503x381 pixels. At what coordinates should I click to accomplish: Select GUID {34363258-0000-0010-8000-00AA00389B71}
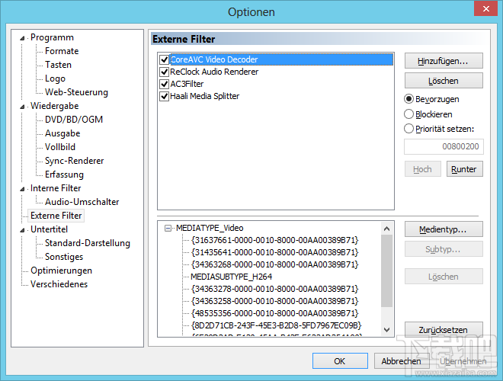coord(274,301)
